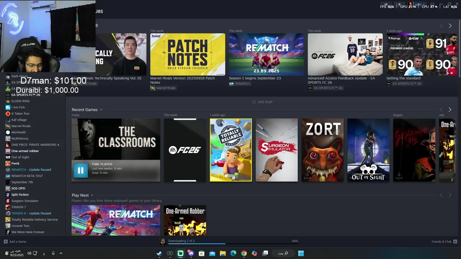Open the taskbar clock and date
Screen dimensions: 461x259
(x=17, y=253)
